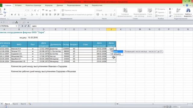Center text horizontally
Image resolution: width=193 pixels, height=108 pixels.
pos(46,15)
